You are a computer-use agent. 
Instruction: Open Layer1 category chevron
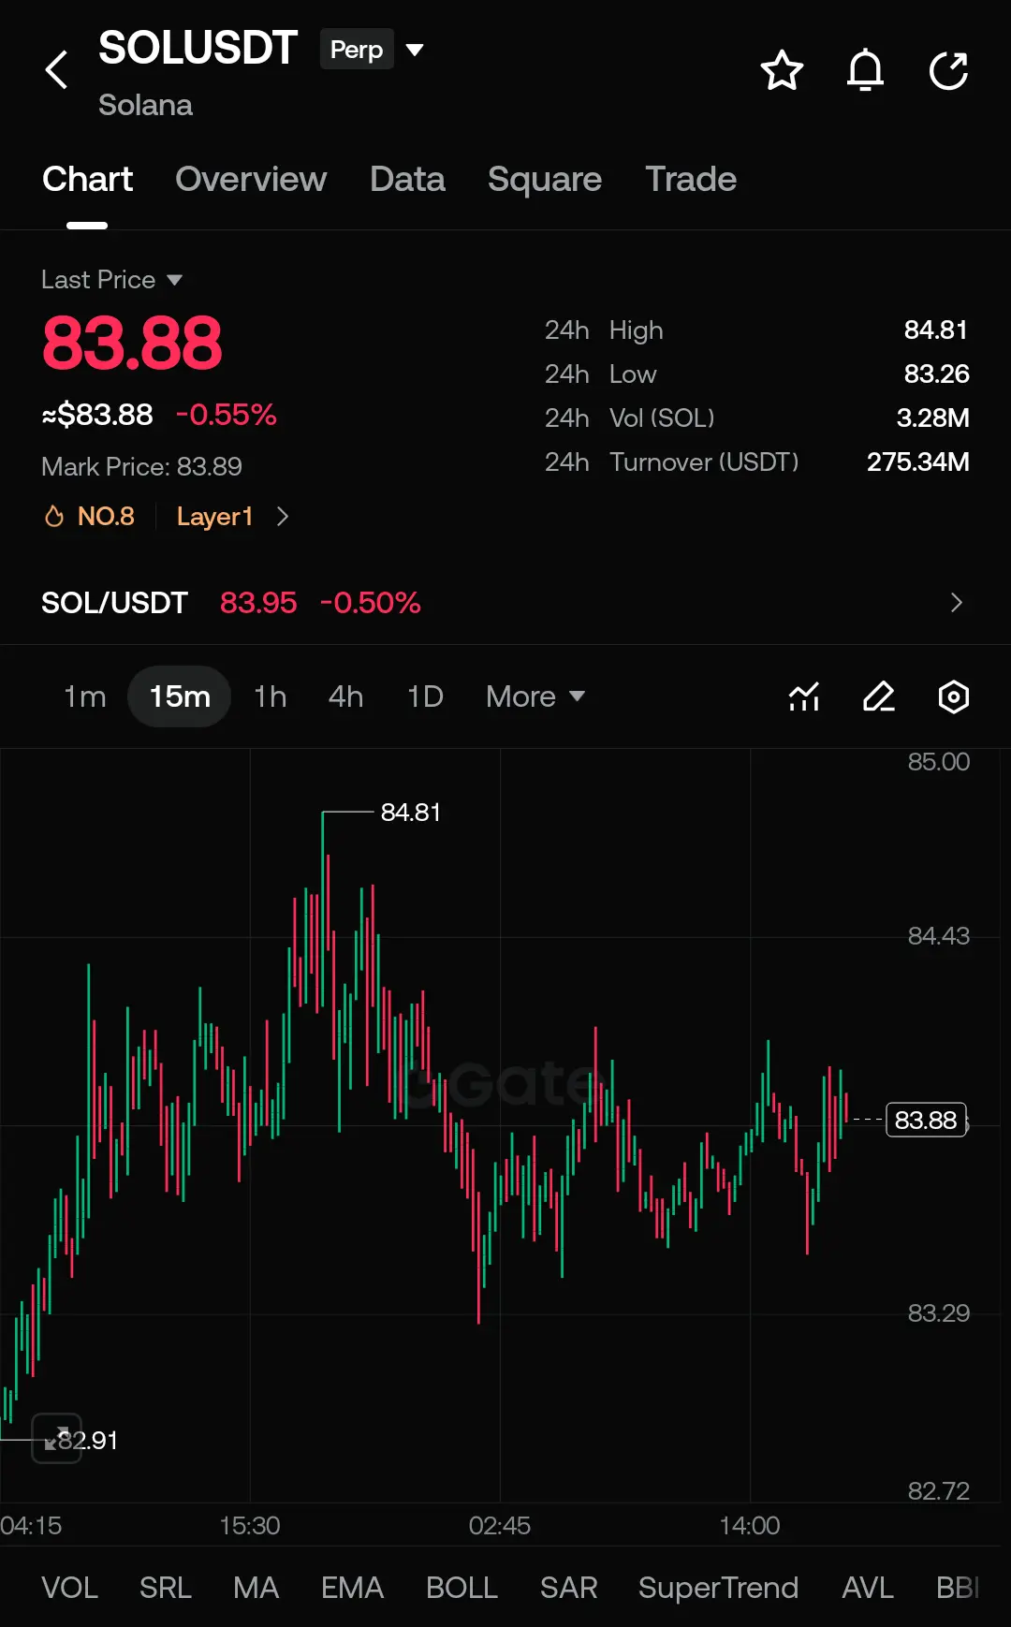(283, 517)
